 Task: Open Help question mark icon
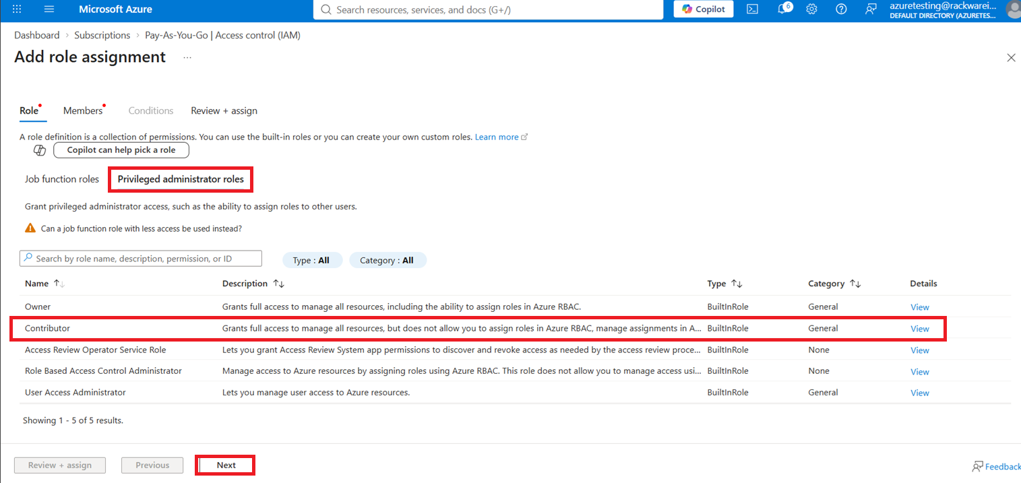pos(841,9)
